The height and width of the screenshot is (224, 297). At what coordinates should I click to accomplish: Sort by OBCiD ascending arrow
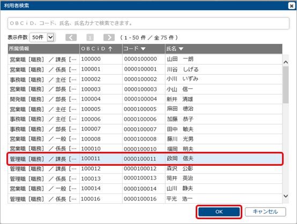coord(110,49)
